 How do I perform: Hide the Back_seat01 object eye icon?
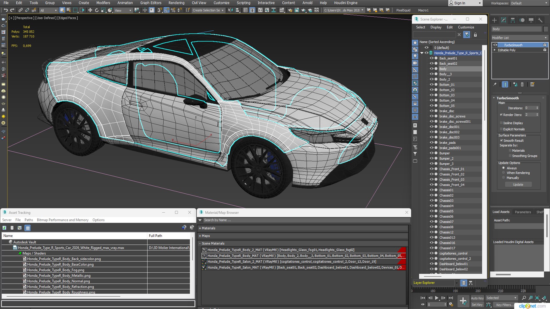point(431,58)
